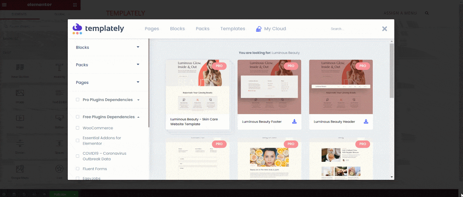Select the Text Editor widget in Elementor panel

point(59,96)
